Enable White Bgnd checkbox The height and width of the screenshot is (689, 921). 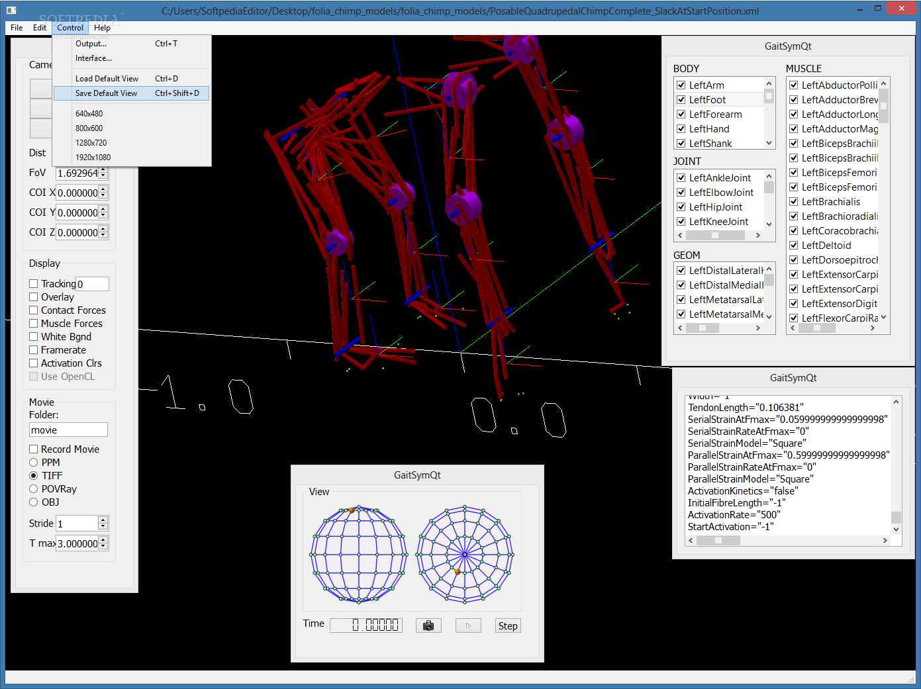pos(34,337)
